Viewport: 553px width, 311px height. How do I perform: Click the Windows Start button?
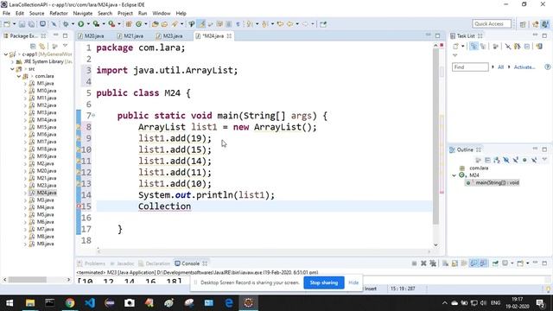[10, 303]
